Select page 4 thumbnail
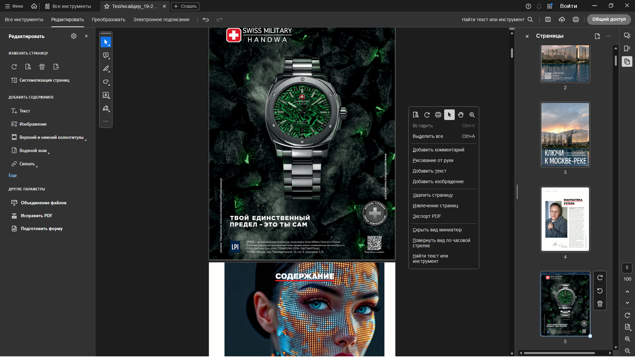Viewport: 635px width, 357px height. [x=565, y=219]
